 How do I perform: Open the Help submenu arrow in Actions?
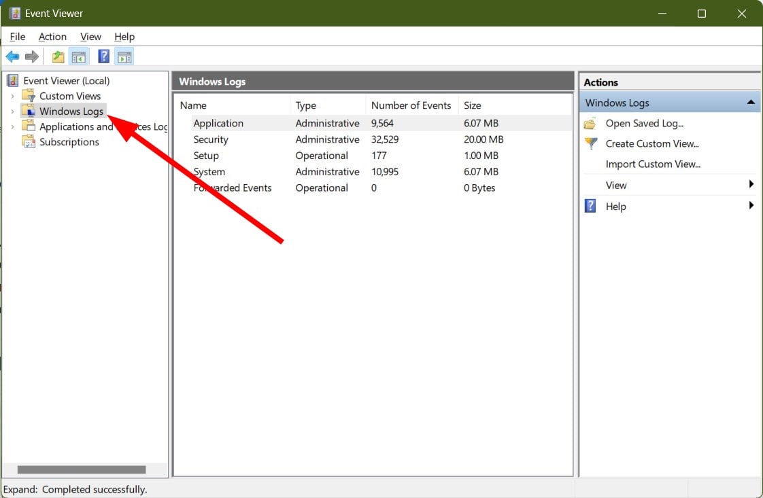tap(751, 205)
